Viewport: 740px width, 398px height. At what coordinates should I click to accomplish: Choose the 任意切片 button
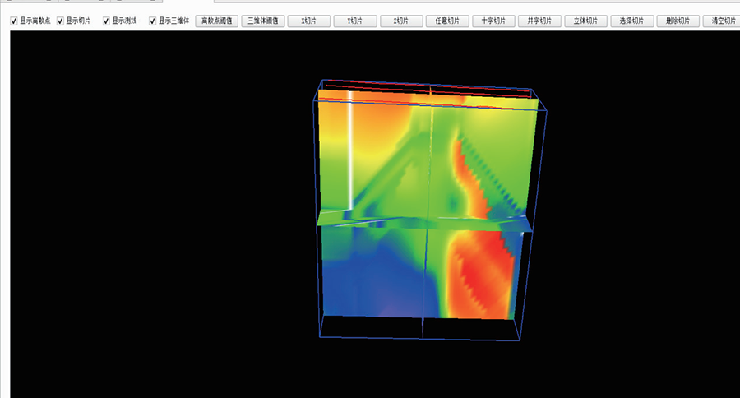coord(447,21)
